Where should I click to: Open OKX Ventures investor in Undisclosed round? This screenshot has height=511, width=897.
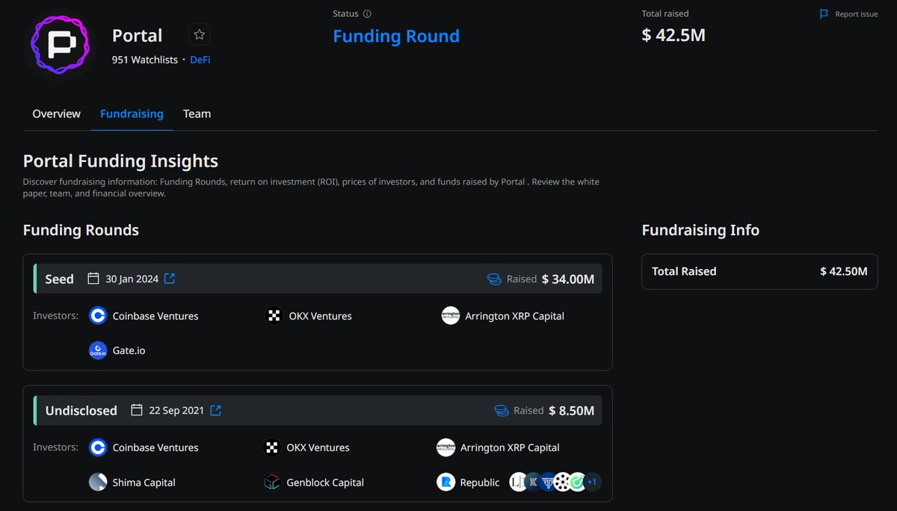(318, 447)
